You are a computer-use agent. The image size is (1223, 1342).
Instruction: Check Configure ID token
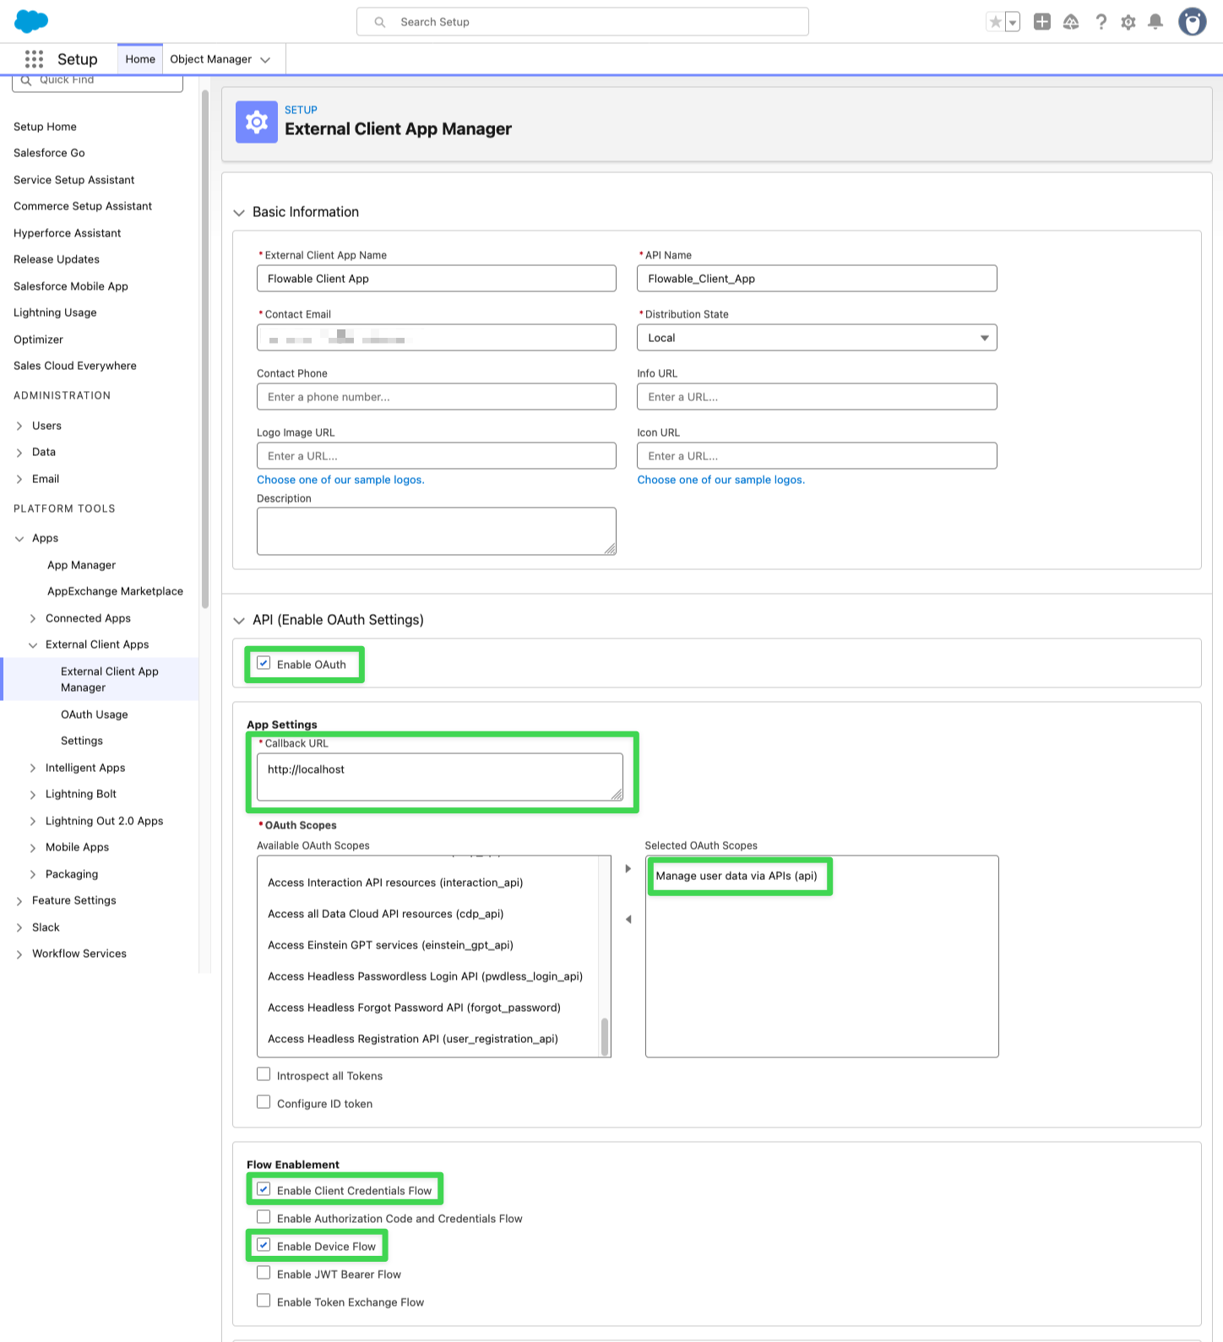tap(264, 1102)
